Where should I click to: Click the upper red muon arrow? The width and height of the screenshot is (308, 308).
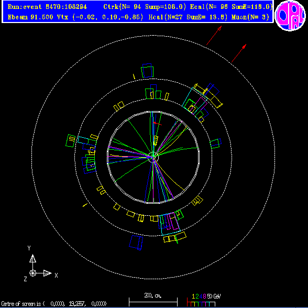[x=214, y=36]
